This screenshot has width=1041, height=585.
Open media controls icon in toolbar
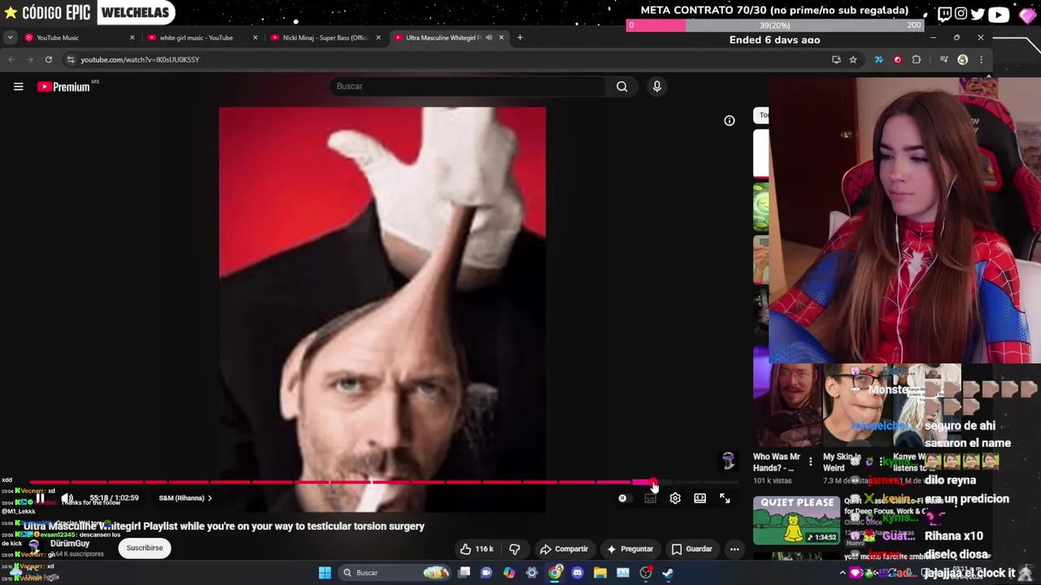(943, 59)
